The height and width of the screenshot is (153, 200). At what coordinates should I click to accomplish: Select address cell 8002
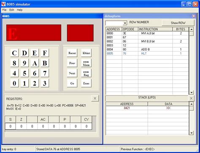pyautogui.click(x=114, y=41)
